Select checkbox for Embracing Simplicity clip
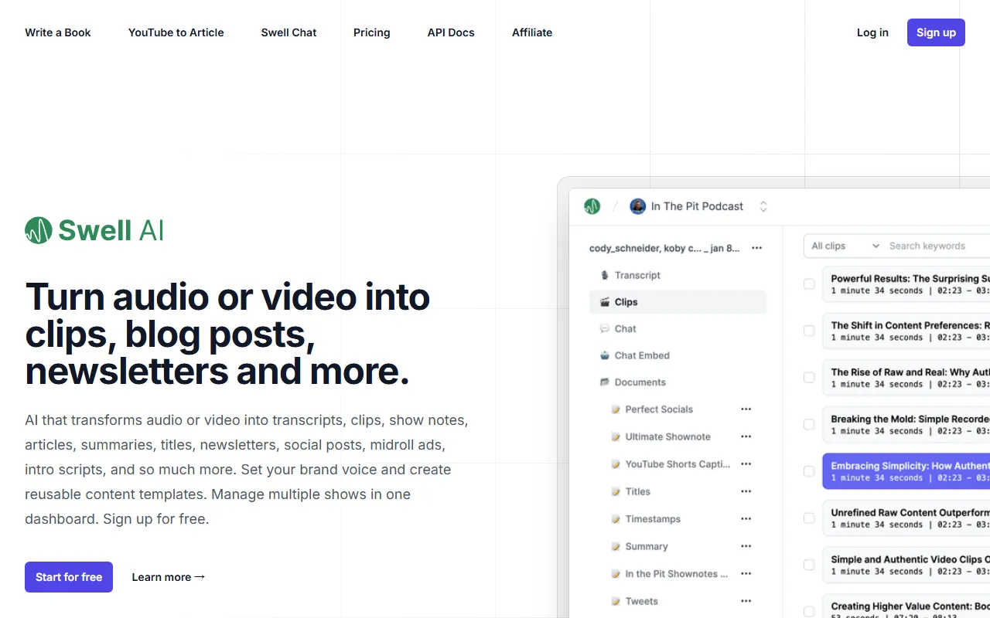Viewport: 990px width, 618px height. tap(809, 471)
